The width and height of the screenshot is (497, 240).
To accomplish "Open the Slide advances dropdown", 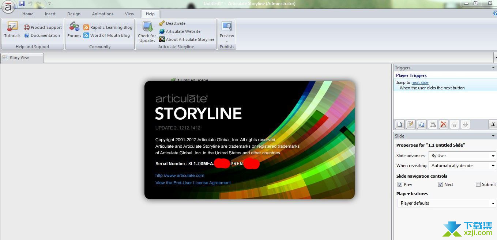I will 462,156.
